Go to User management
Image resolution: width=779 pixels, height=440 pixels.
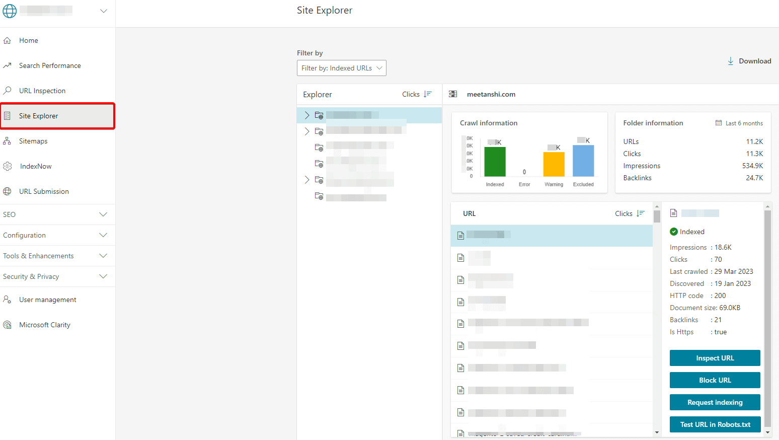47,300
